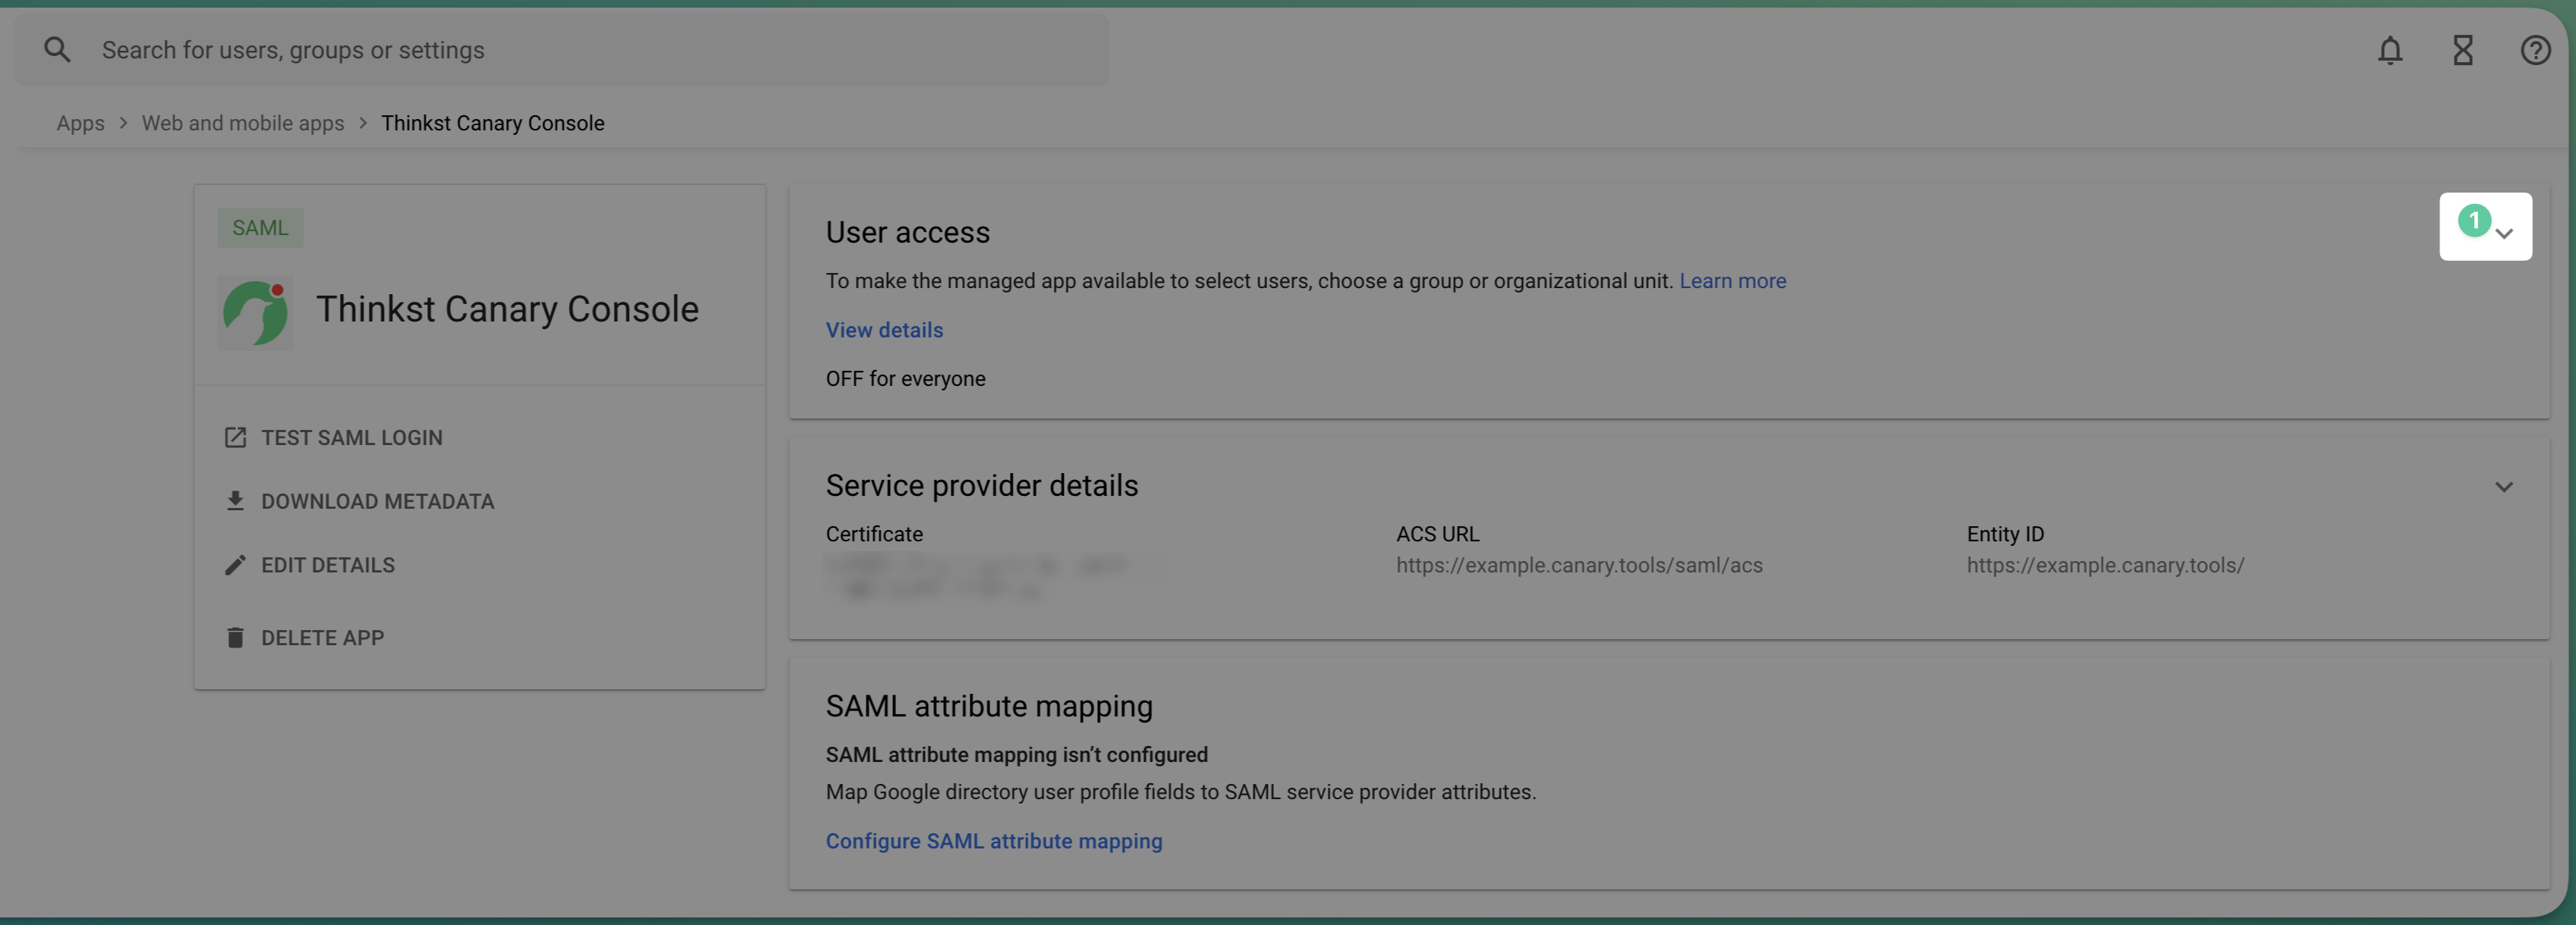Click the Edit Details pencil icon
Viewport: 2576px width, 925px height.
coord(235,564)
